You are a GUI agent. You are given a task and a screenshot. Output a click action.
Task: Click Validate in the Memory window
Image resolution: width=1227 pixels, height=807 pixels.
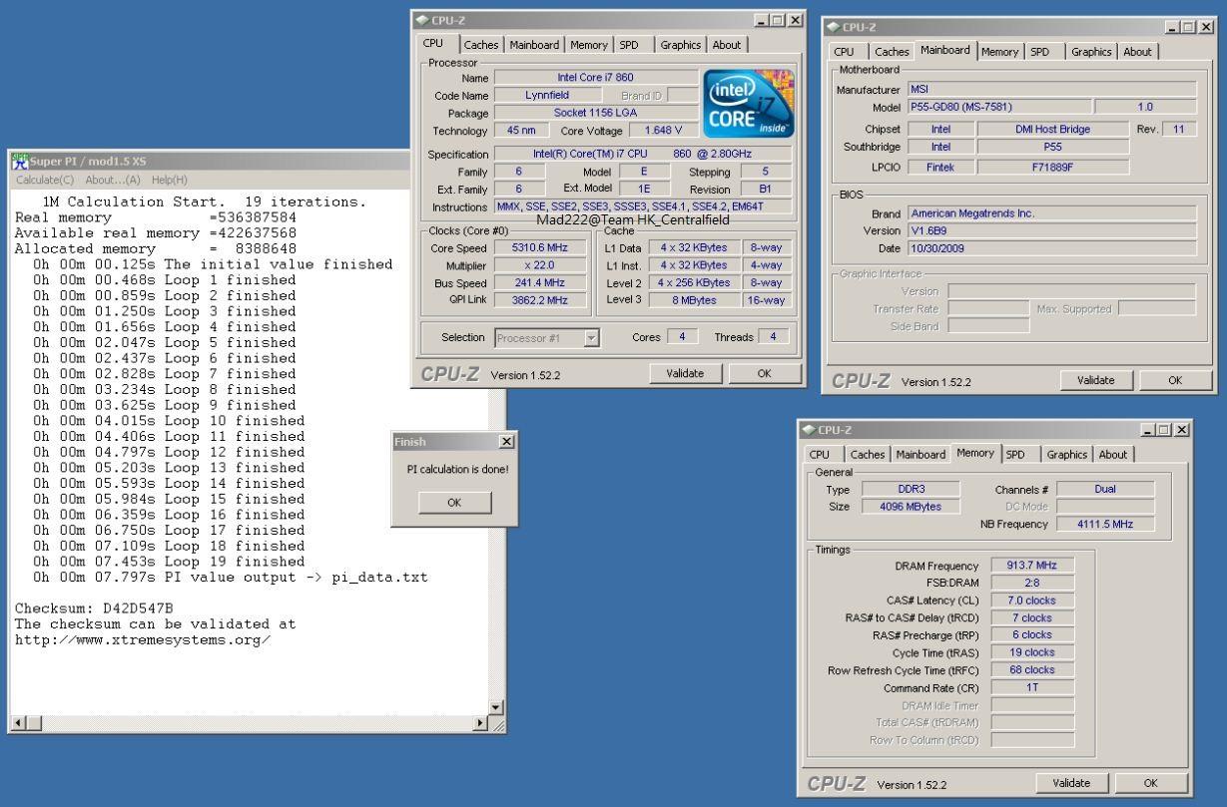click(1073, 783)
